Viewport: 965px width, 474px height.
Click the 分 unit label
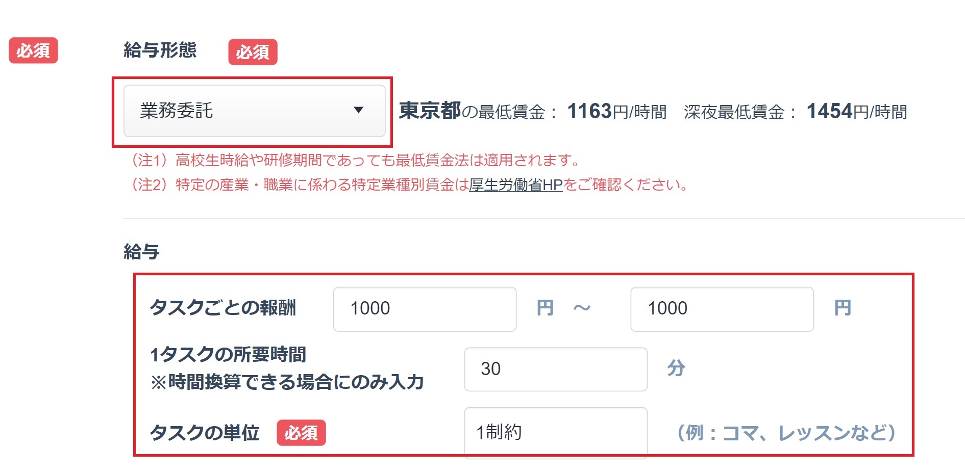point(676,368)
